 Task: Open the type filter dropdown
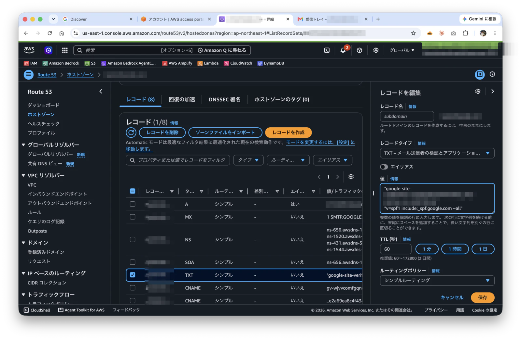[248, 160]
